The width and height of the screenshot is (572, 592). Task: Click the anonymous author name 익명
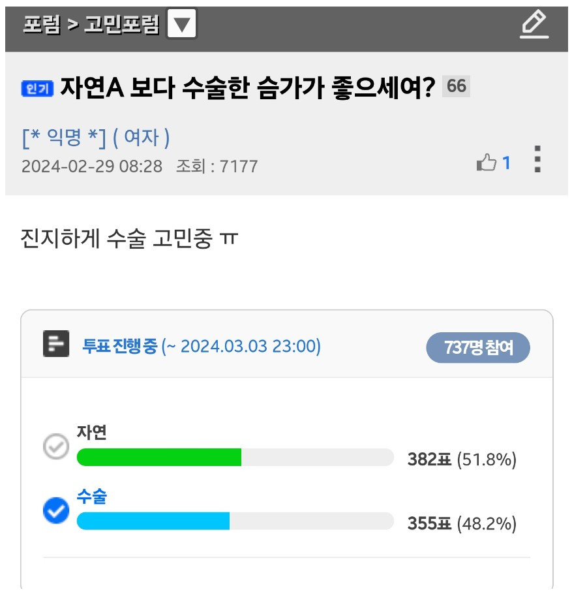pyautogui.click(x=64, y=137)
